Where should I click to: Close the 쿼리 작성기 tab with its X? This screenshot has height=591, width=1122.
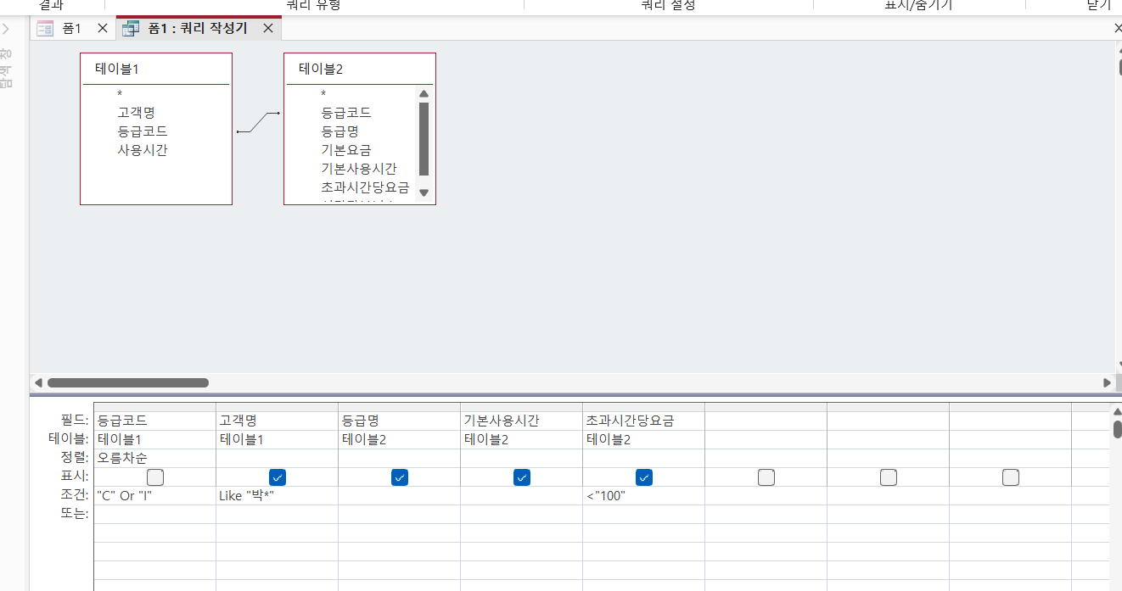click(268, 28)
